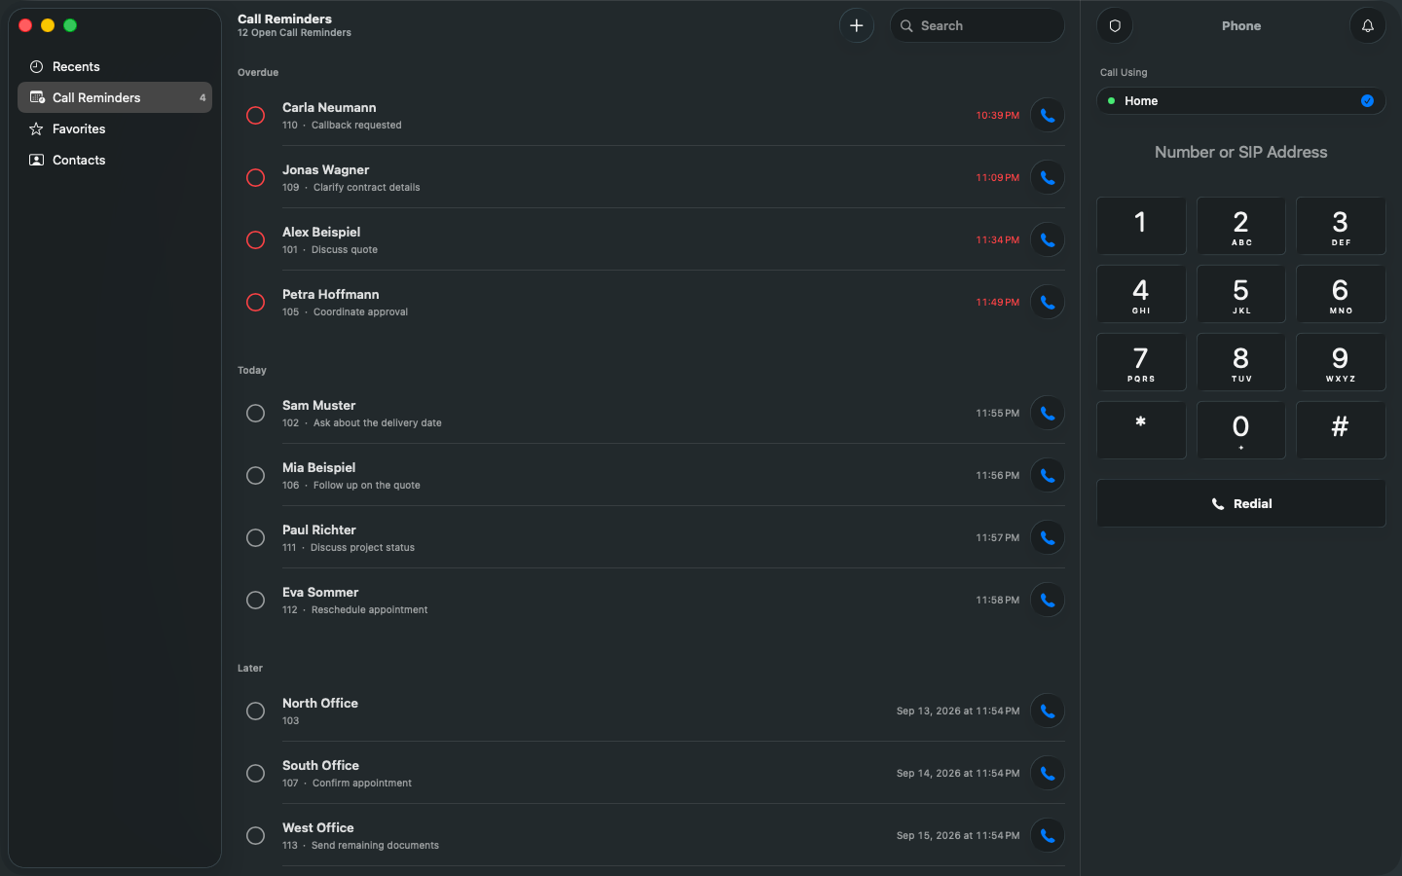Go to Favorites in sidebar

[115, 128]
